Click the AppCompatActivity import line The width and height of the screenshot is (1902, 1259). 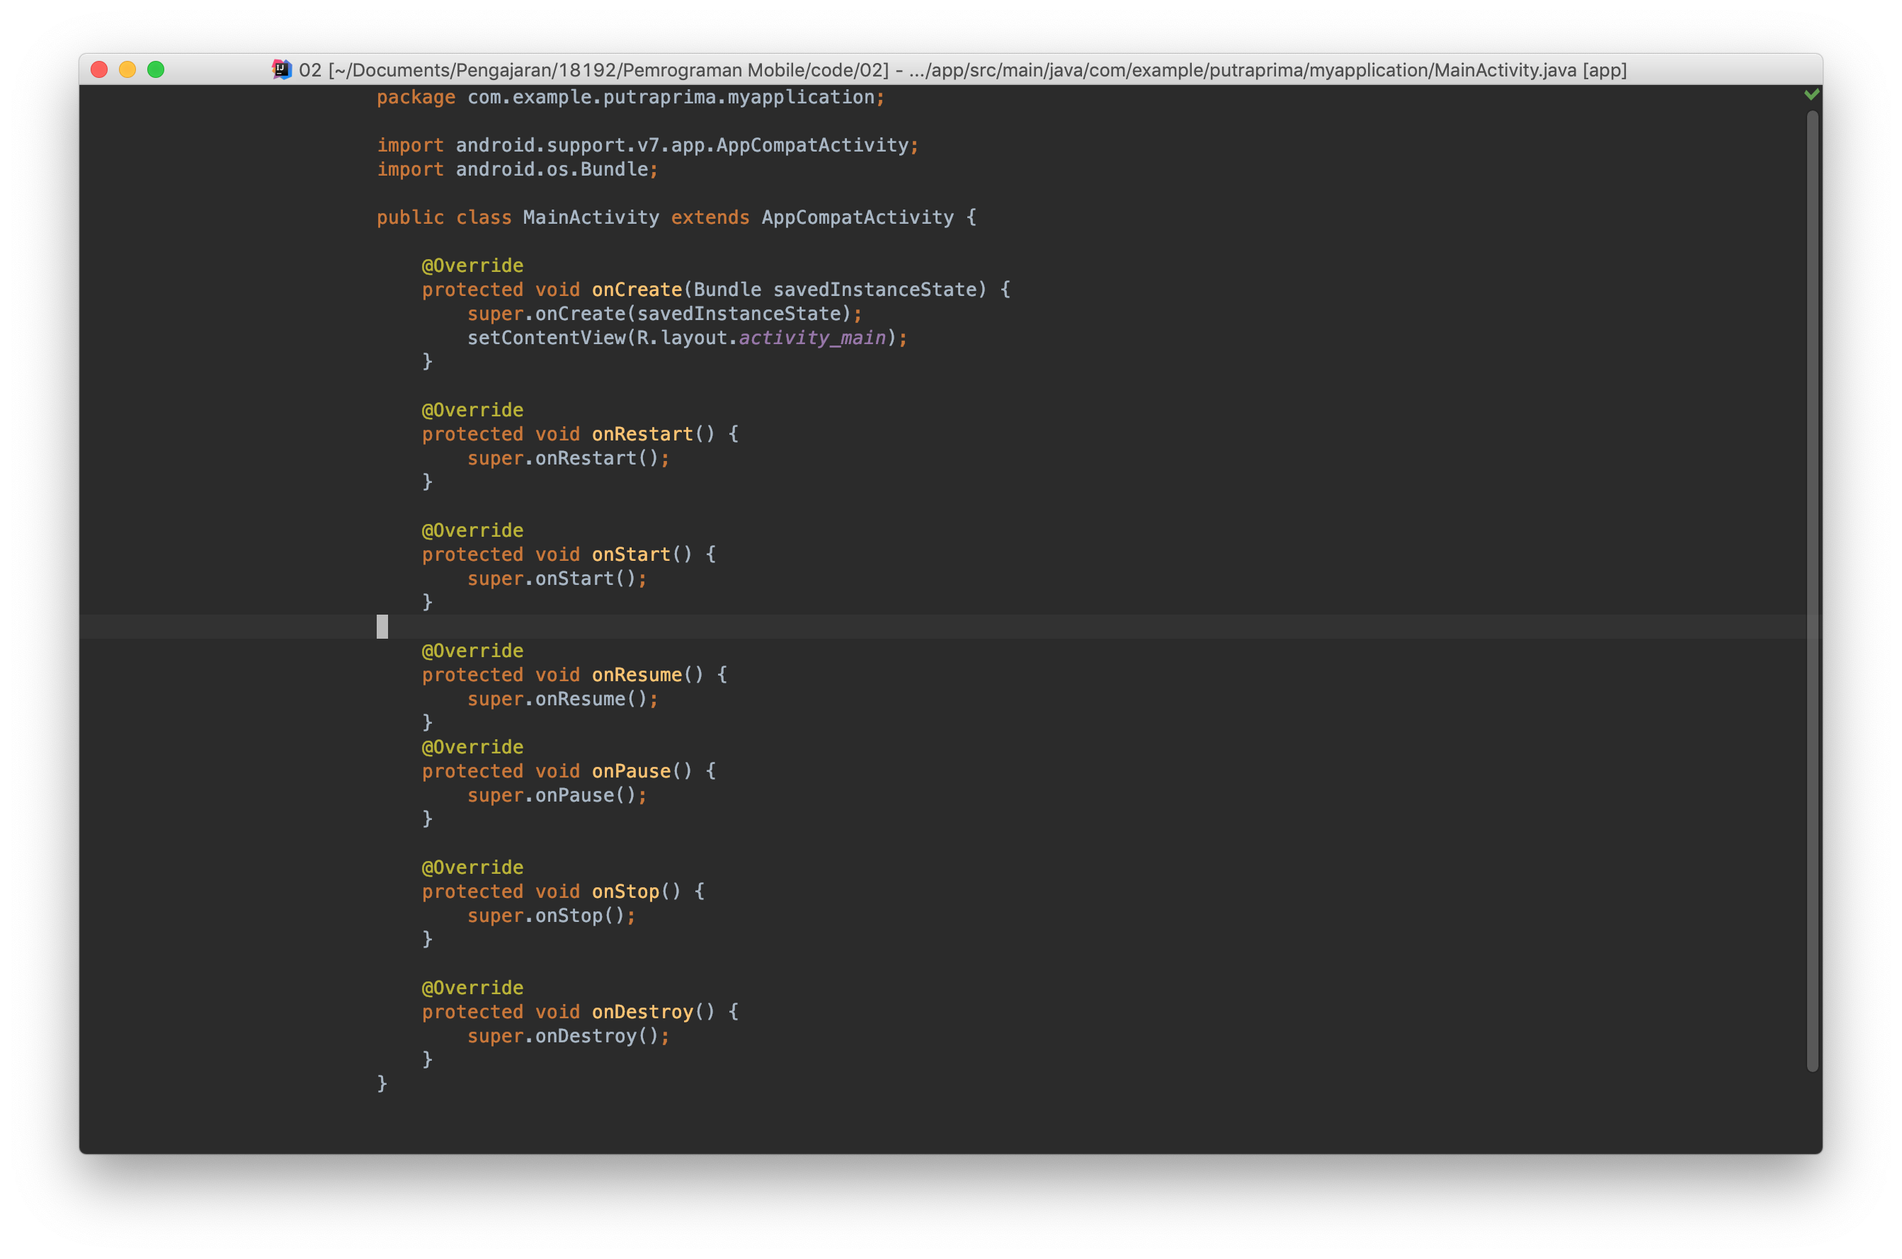point(648,145)
